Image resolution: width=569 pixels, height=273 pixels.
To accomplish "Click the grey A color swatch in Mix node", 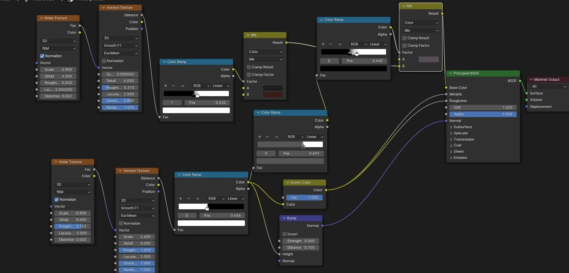I will point(429,59).
